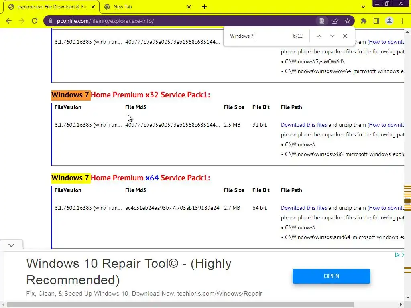
Task: Click the x86_microsoft-windows-explorer path text
Action: click(x=344, y=154)
